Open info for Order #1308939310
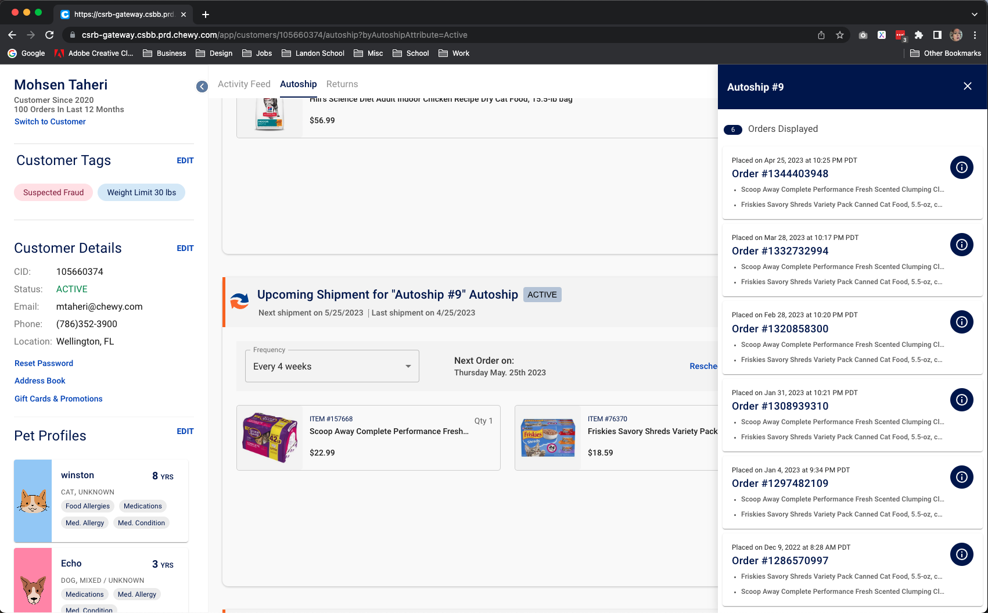The width and height of the screenshot is (988, 613). (x=962, y=400)
